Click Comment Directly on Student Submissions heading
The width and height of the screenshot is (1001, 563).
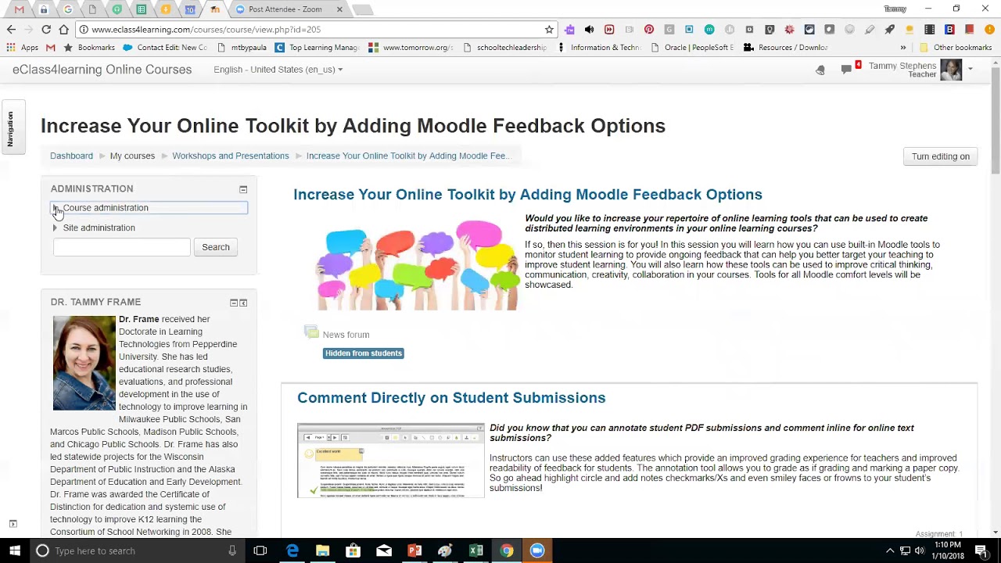tap(451, 398)
